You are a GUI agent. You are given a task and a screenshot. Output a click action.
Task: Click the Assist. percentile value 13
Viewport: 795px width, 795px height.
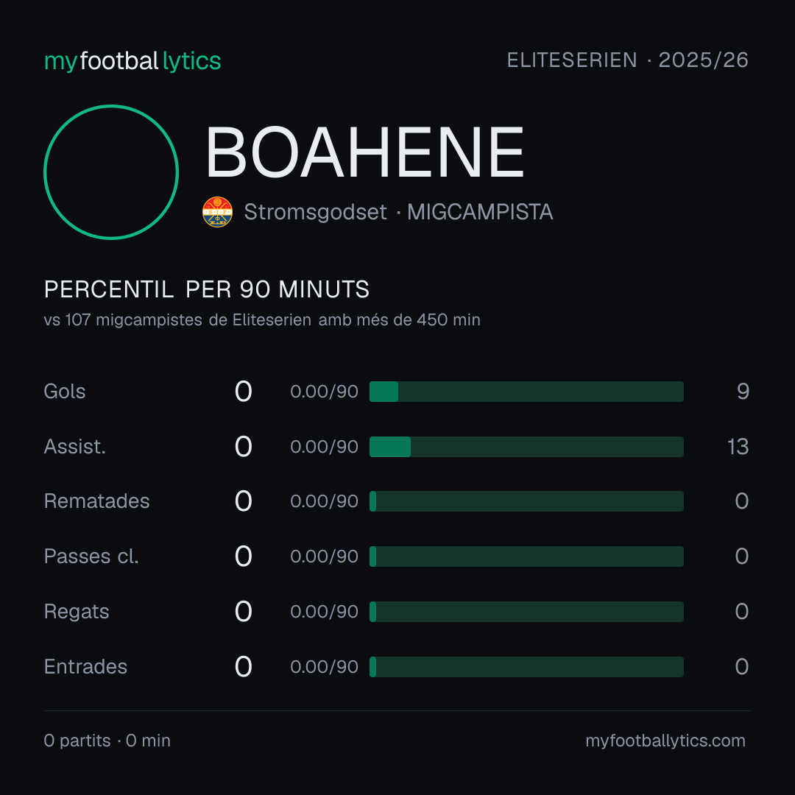pos(738,447)
